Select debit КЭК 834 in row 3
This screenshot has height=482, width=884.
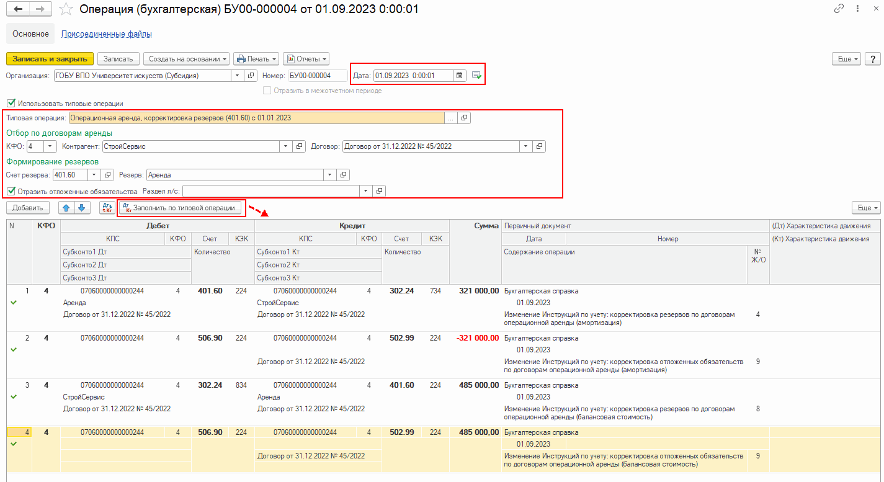coord(241,385)
